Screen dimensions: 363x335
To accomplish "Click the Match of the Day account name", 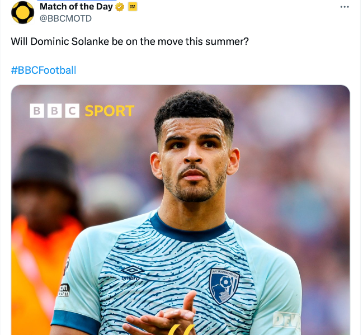I will (76, 7).
